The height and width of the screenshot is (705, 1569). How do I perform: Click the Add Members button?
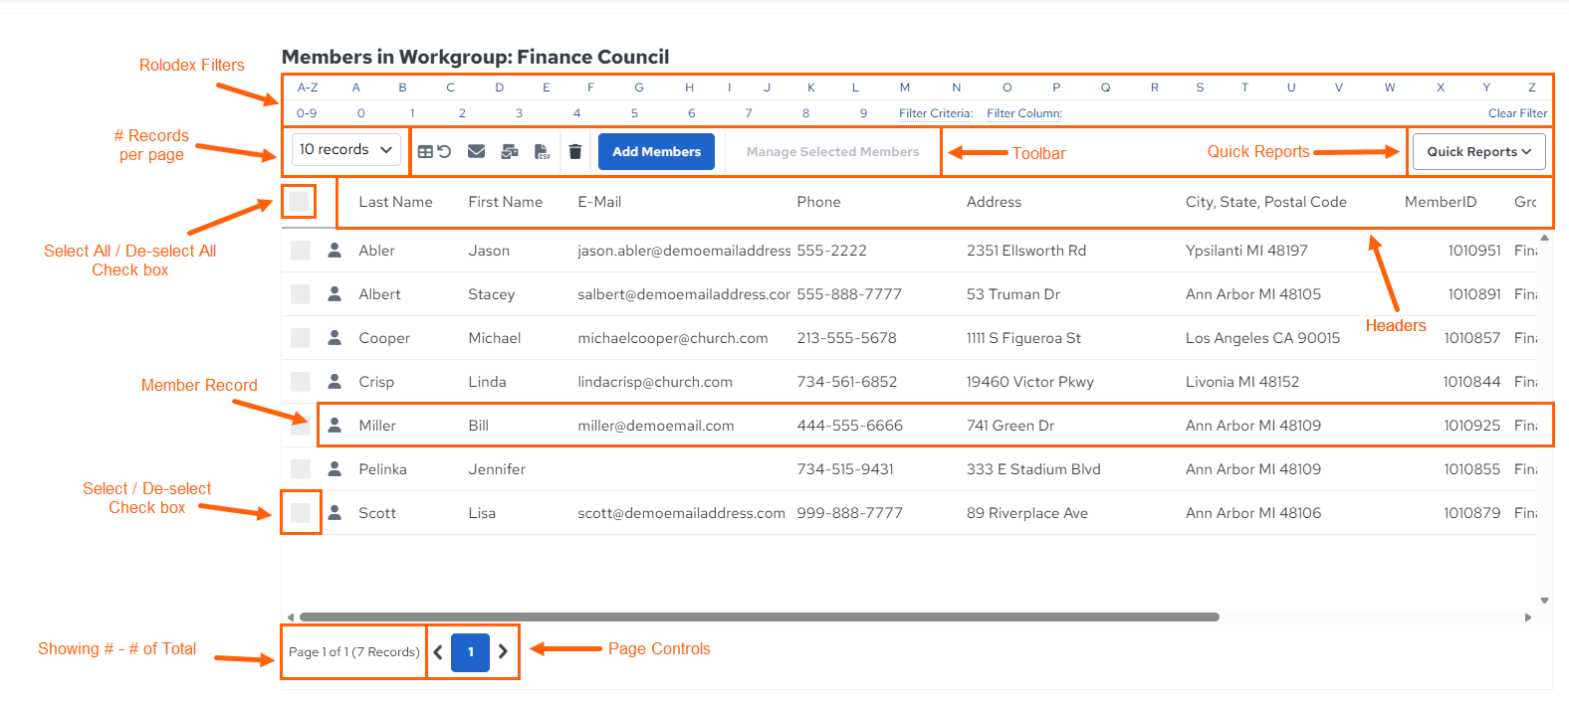[x=656, y=151]
